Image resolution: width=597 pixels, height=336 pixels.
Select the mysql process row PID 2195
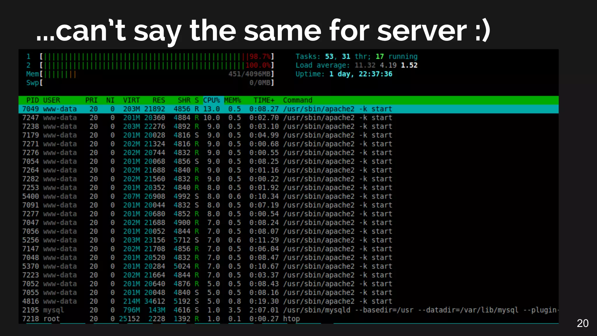pyautogui.click(x=289, y=310)
